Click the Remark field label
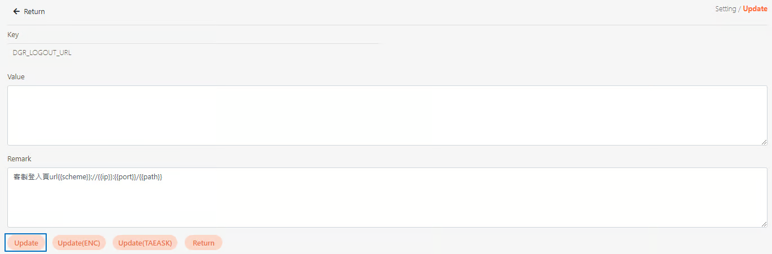772x254 pixels. point(19,159)
